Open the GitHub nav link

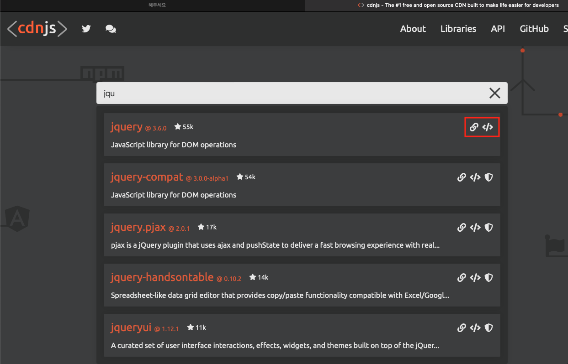pos(534,29)
